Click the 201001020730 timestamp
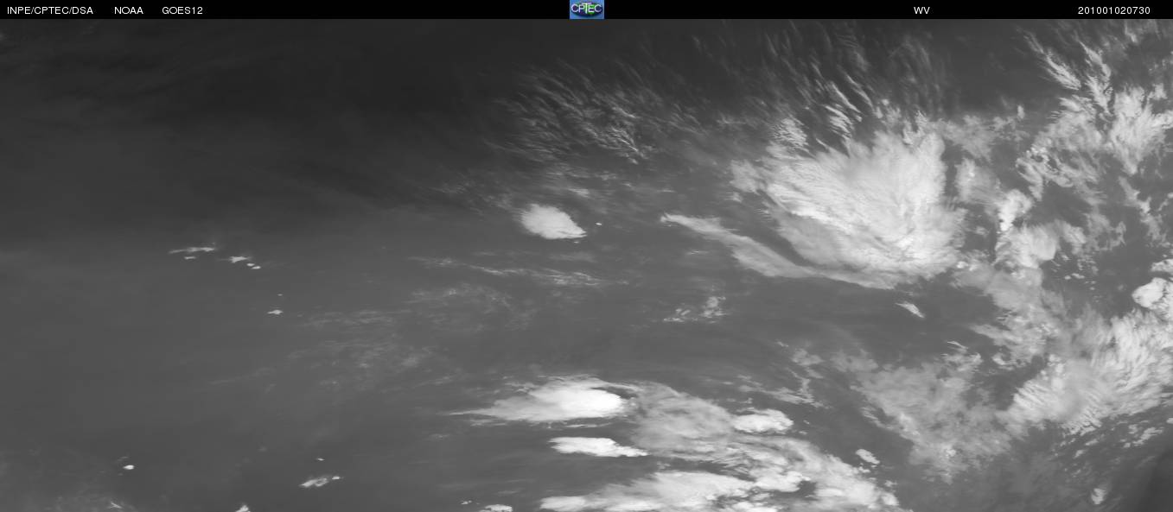This screenshot has height=512, width=1173. (x=1114, y=10)
